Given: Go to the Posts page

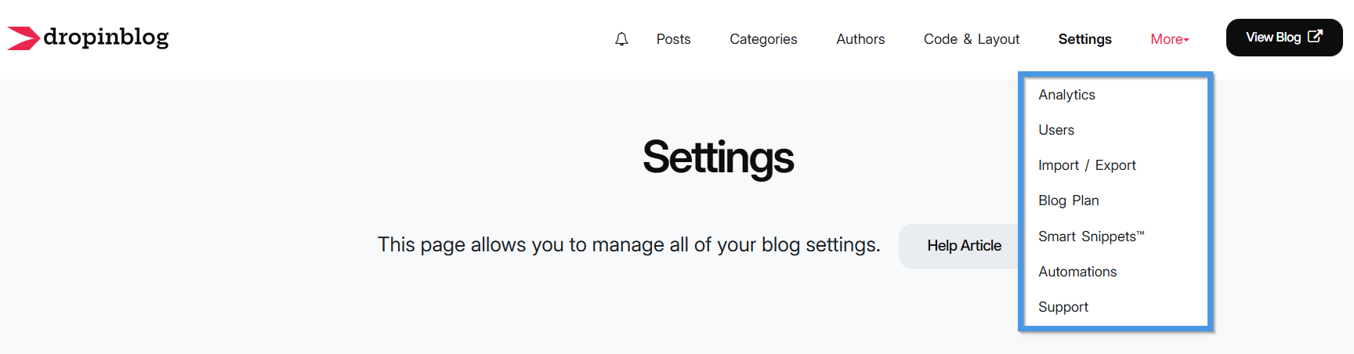Looking at the screenshot, I should click(673, 39).
